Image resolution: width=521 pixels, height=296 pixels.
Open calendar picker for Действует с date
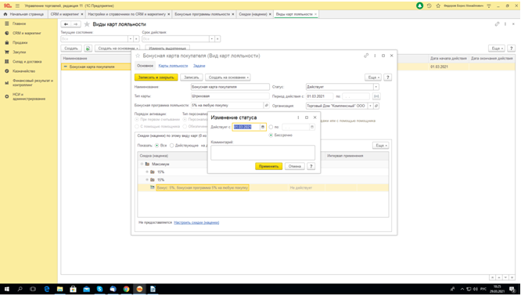[263, 127]
